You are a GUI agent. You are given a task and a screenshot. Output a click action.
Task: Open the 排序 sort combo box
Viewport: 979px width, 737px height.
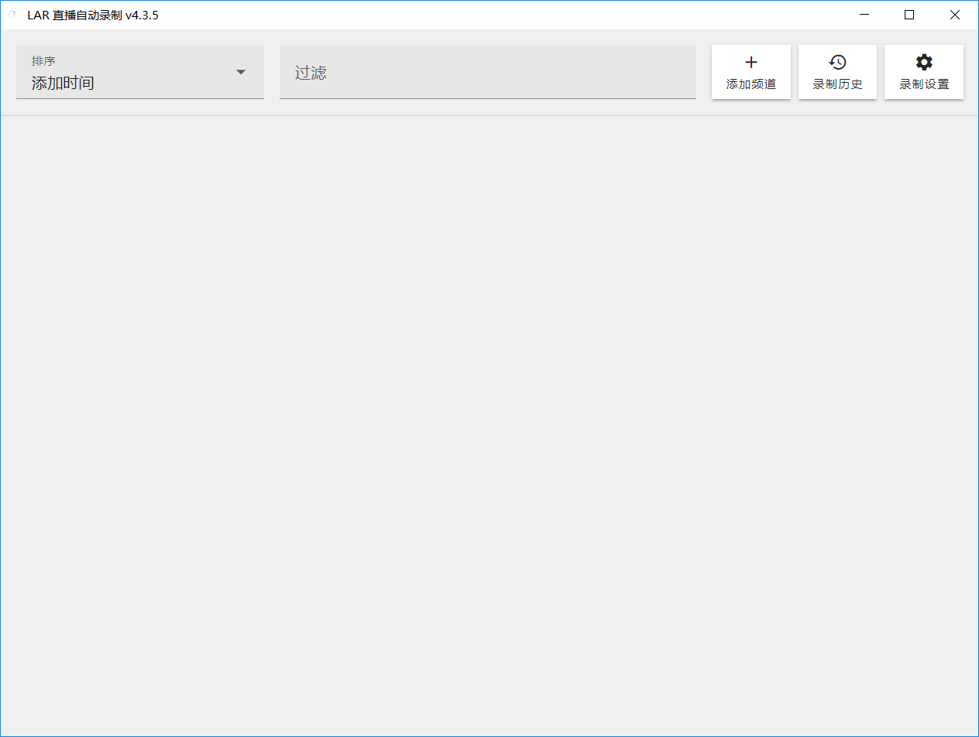click(x=139, y=72)
